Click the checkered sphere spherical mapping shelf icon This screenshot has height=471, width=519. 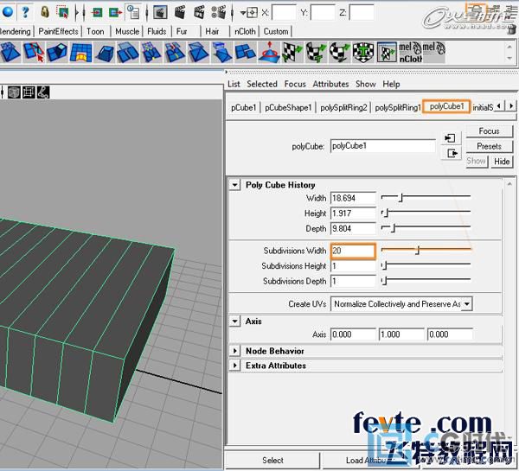[339, 52]
